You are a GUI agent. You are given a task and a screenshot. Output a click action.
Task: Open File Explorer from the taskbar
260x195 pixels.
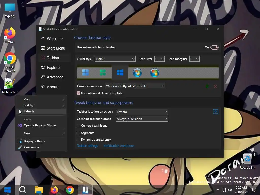tap(39, 190)
